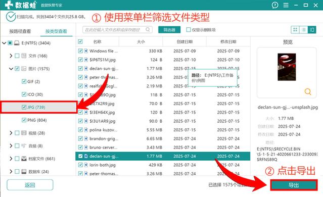Select the lorin-both.jpg file name
Viewport: 323px width, 197px height.
tap(103, 165)
